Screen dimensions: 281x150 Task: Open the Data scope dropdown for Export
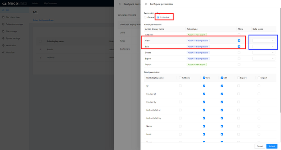coord(264,58)
